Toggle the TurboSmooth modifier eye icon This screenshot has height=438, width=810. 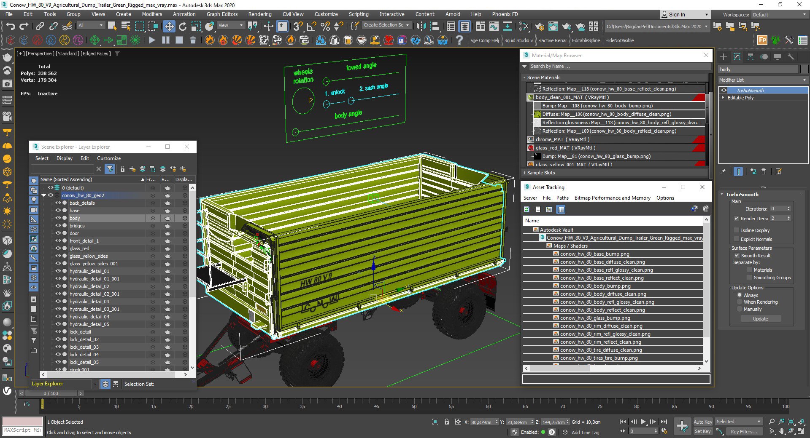click(724, 91)
